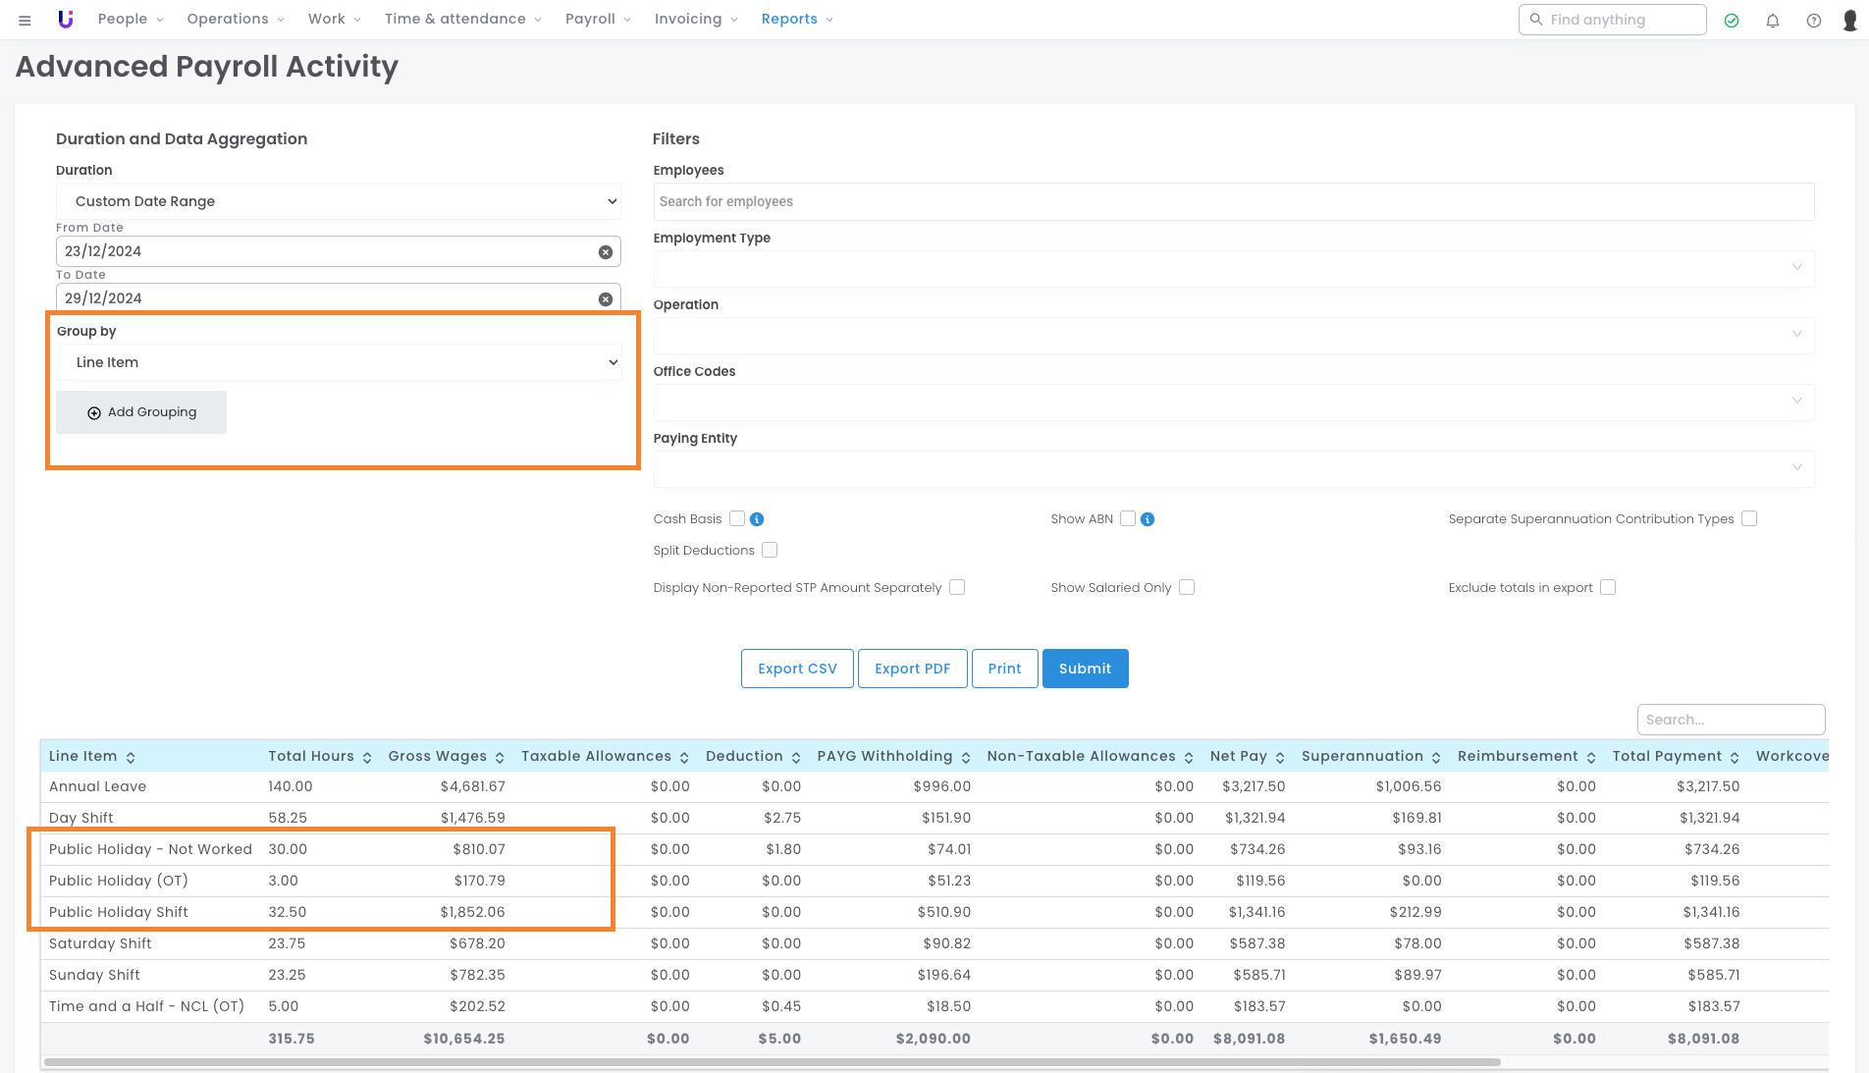Clear the From Date field

tap(606, 252)
